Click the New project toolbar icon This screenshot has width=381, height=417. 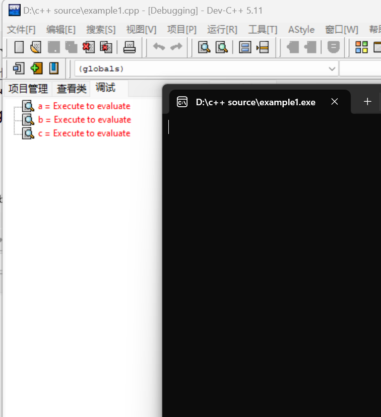point(19,68)
